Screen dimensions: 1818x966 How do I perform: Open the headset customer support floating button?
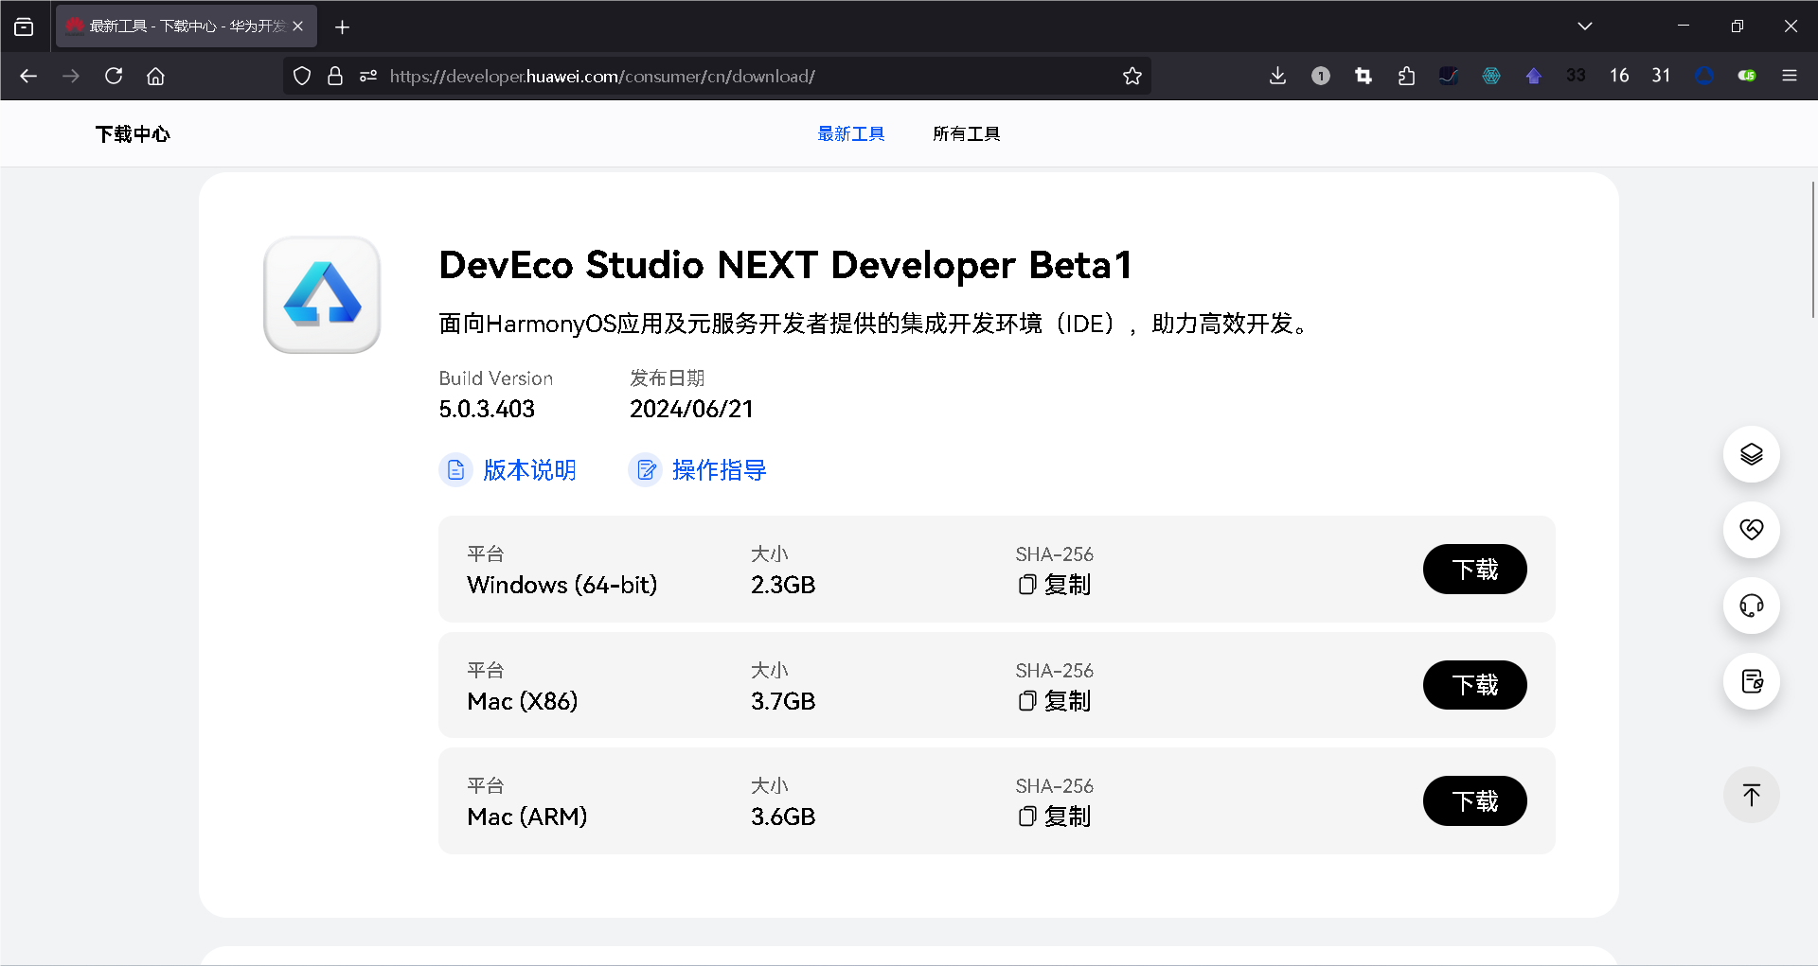1751,606
